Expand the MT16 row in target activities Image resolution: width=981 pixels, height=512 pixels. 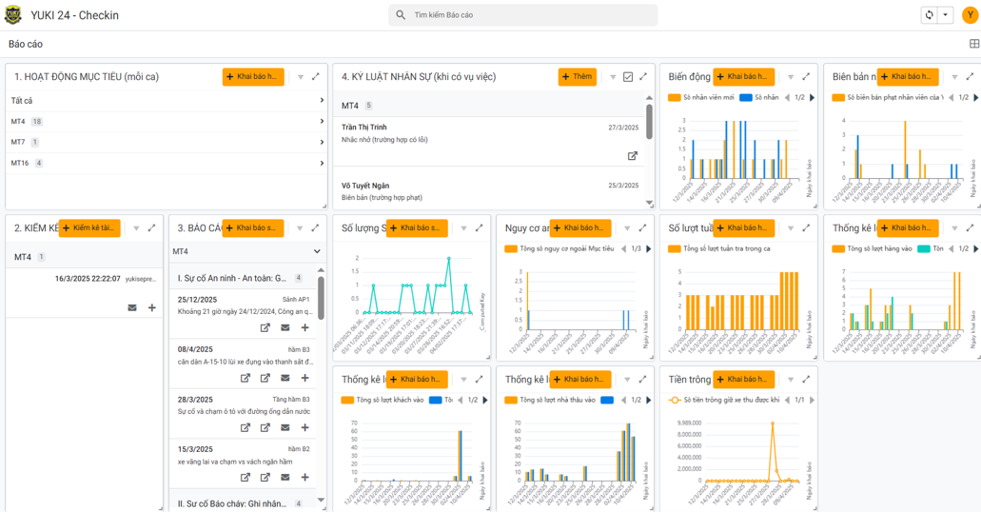(322, 163)
